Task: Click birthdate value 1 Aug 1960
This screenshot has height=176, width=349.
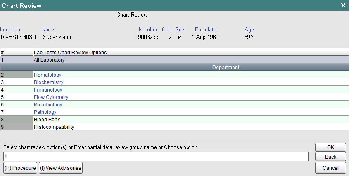Action: coord(205,37)
